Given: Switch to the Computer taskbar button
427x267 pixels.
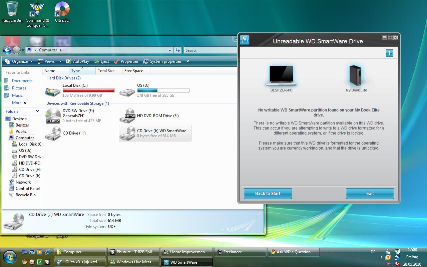Looking at the screenshot, I should 80,252.
